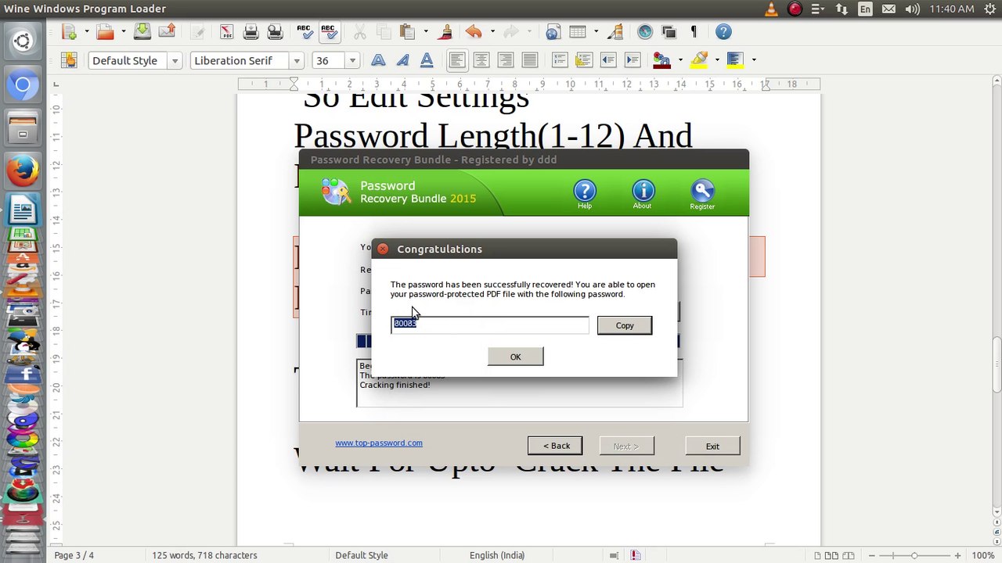Open Styles and Formatting panel icon

(x=69, y=60)
